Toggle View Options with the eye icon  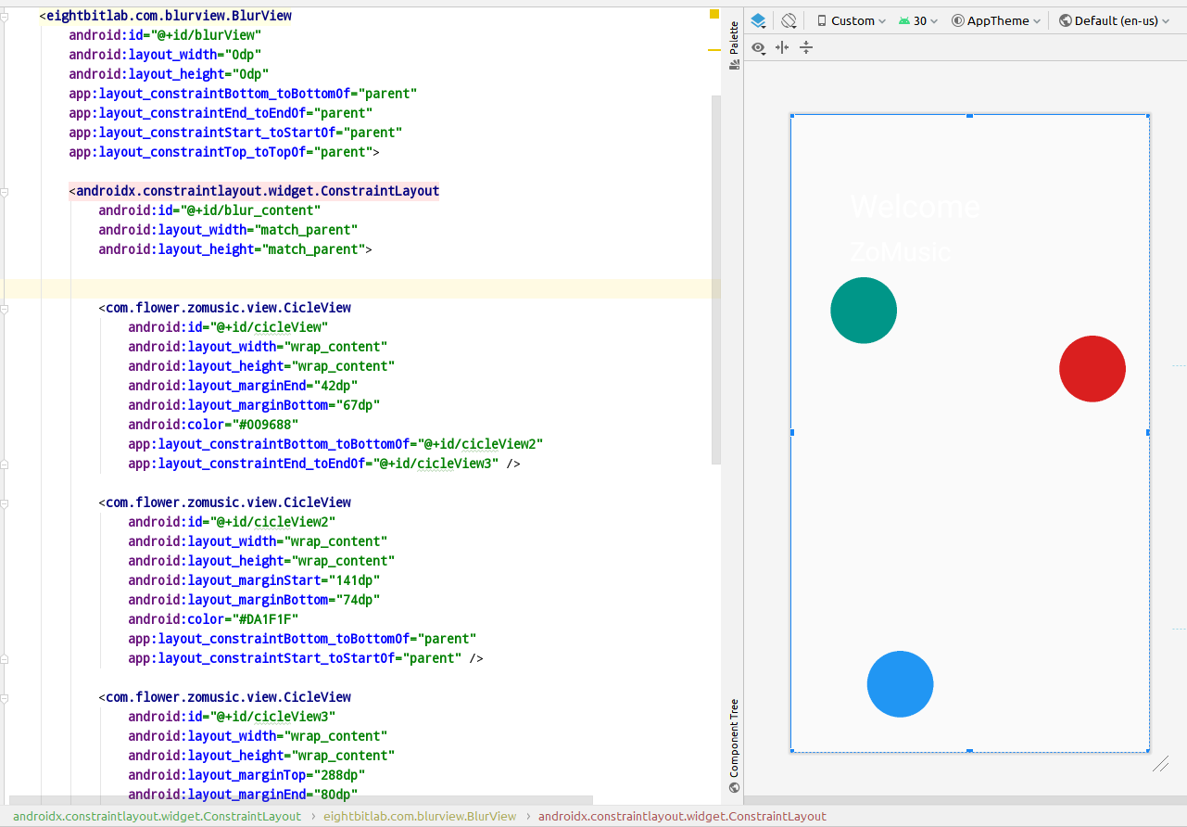point(758,47)
